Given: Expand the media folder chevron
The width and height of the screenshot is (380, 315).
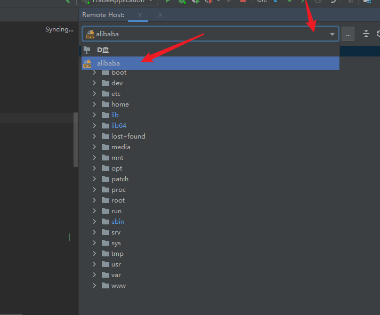Looking at the screenshot, I should click(94, 147).
